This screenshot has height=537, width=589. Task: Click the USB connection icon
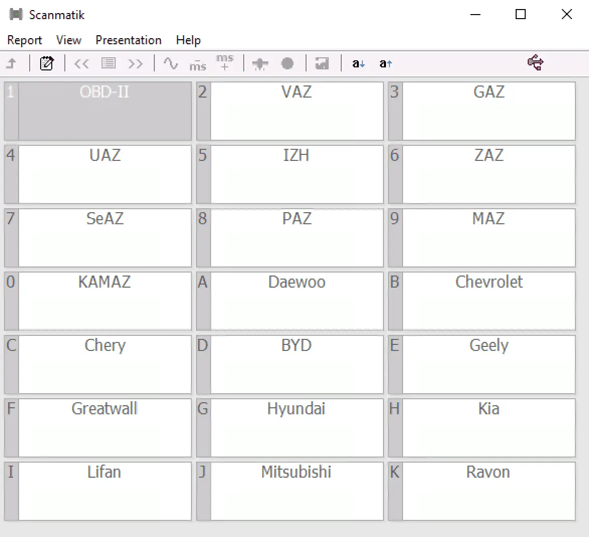tap(535, 63)
